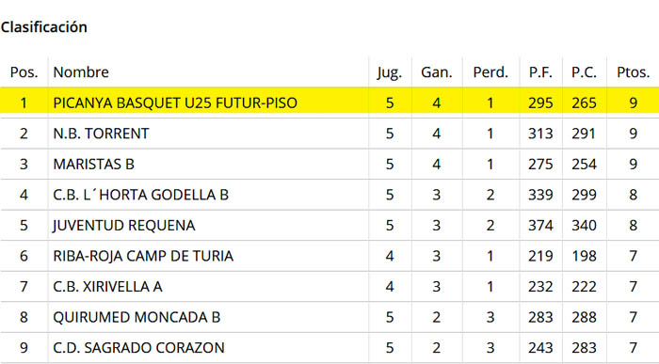Click the P.F. column header
This screenshot has height=364, width=659.
[540, 72]
